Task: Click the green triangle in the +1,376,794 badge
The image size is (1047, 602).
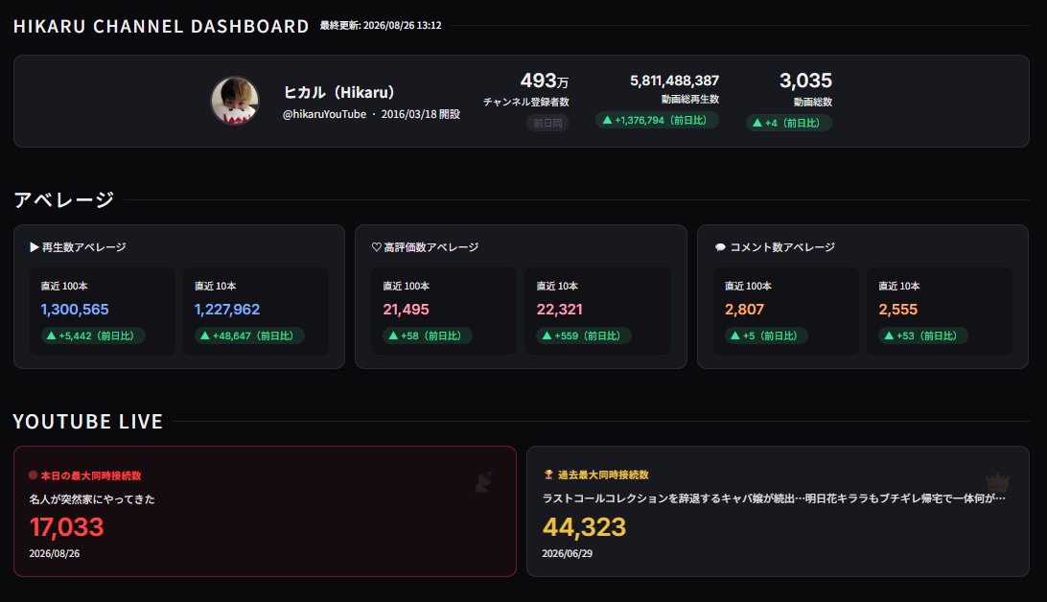Action: pos(607,120)
